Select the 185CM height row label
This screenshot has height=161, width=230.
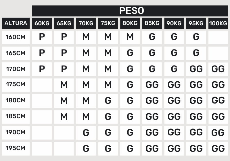pyautogui.click(x=16, y=116)
